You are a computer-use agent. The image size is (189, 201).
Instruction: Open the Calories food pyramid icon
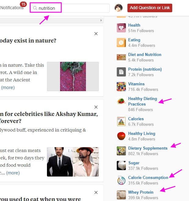point(121,121)
